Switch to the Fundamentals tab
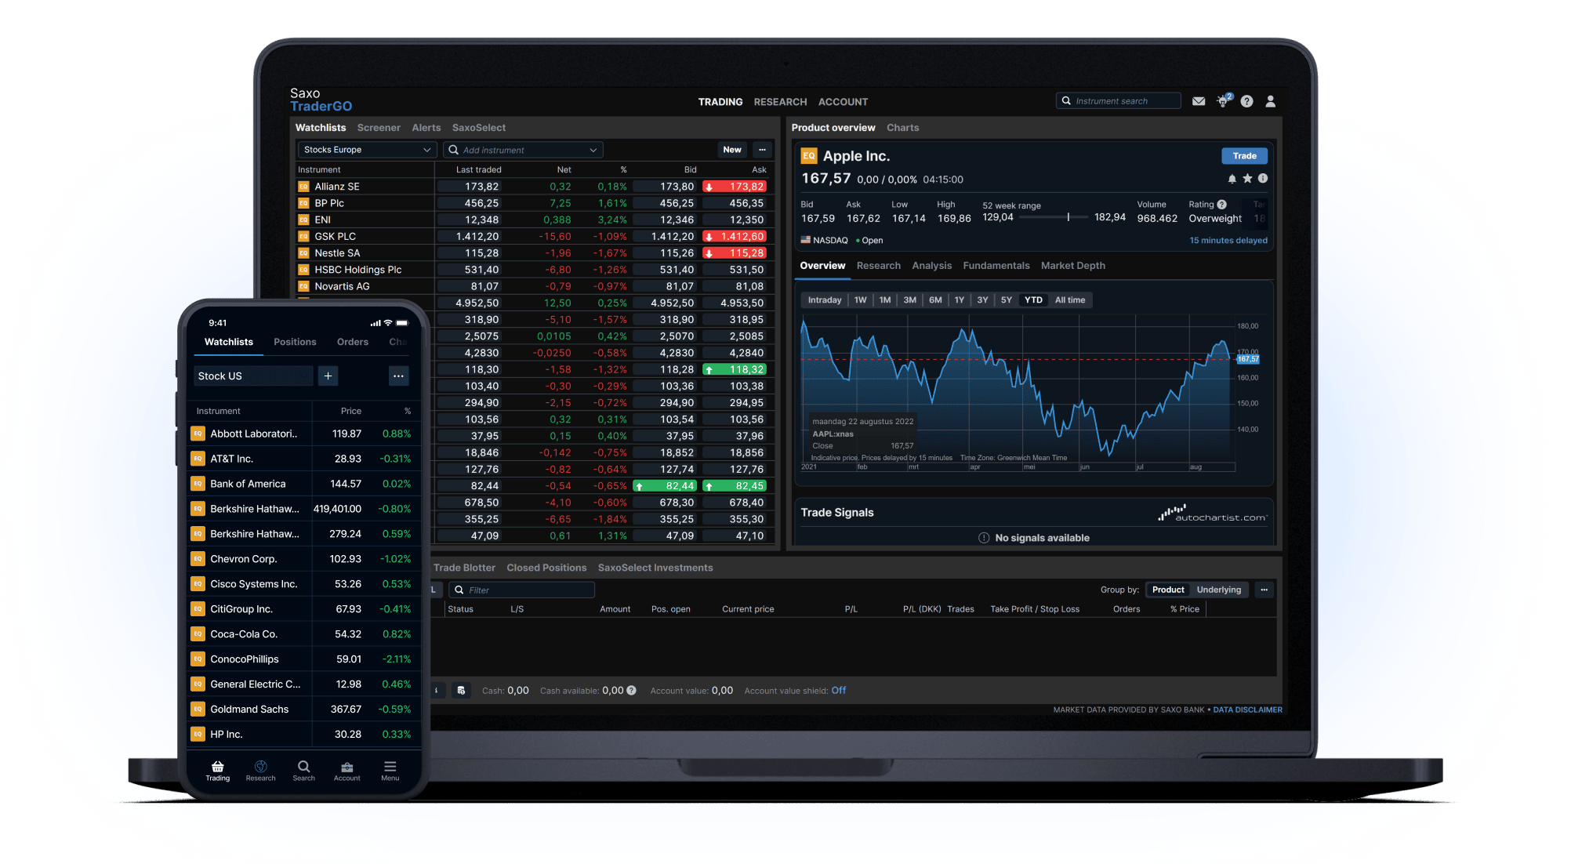Viewport: 1571px width, 864px height. click(996, 266)
